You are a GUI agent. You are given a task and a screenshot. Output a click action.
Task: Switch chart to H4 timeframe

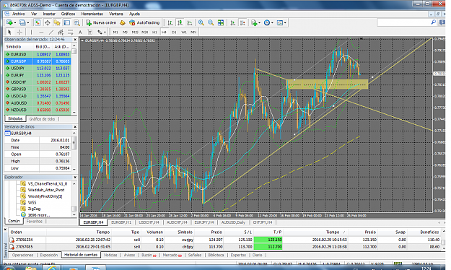[x=164, y=32]
